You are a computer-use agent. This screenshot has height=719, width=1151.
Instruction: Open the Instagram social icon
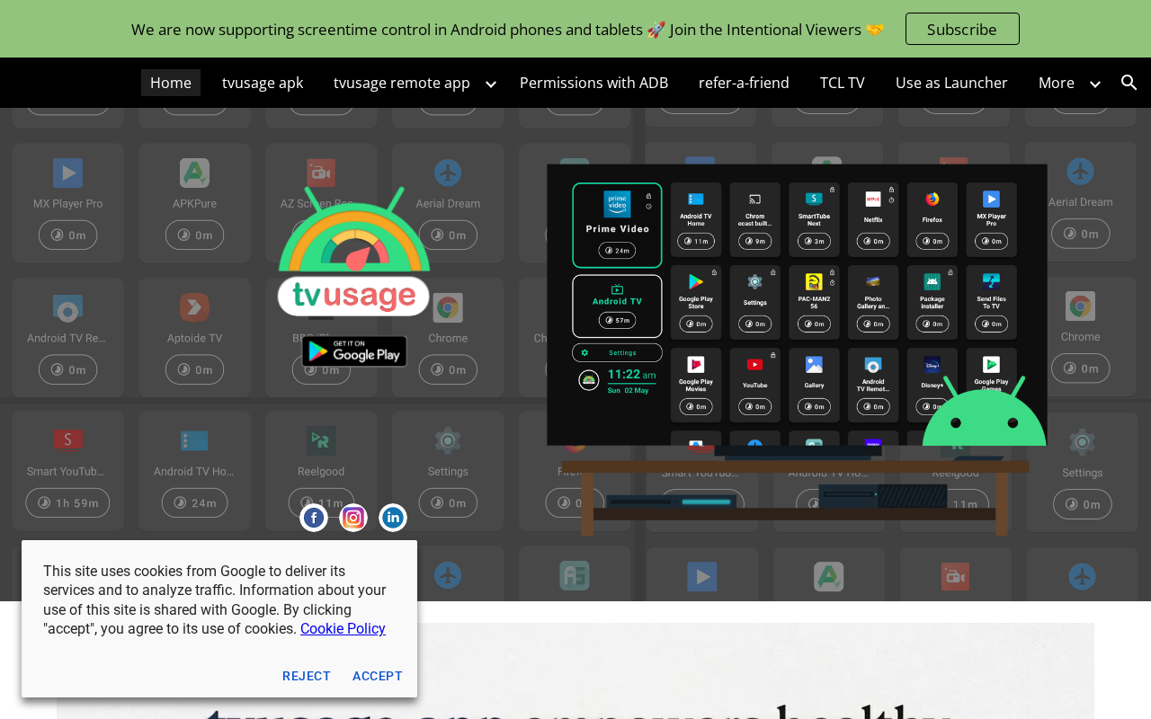click(353, 518)
